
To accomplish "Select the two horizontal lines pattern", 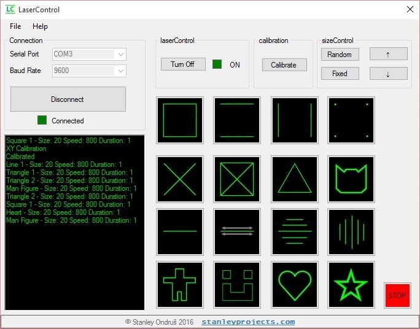I will [x=237, y=120].
